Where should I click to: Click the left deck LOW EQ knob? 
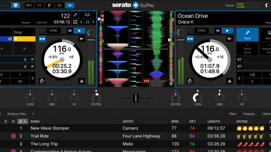point(30,98)
